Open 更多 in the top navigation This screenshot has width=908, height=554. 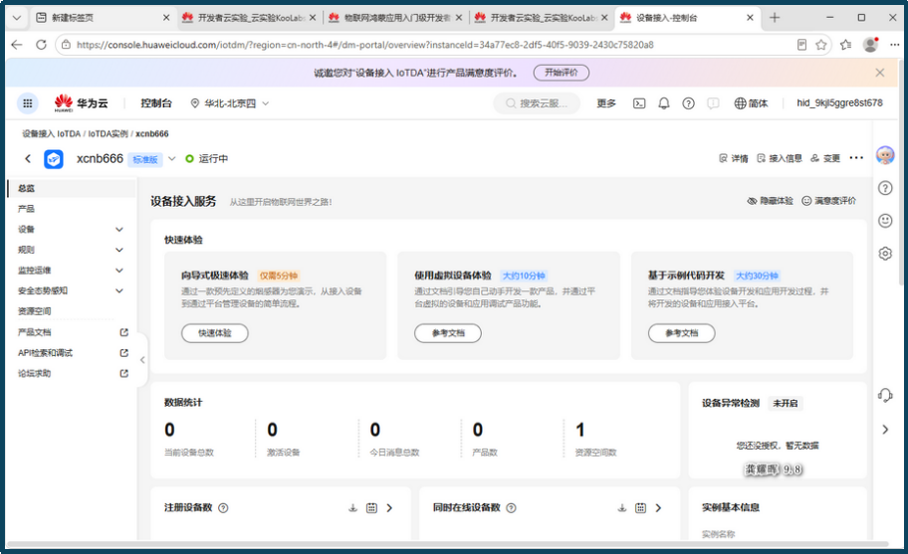606,103
